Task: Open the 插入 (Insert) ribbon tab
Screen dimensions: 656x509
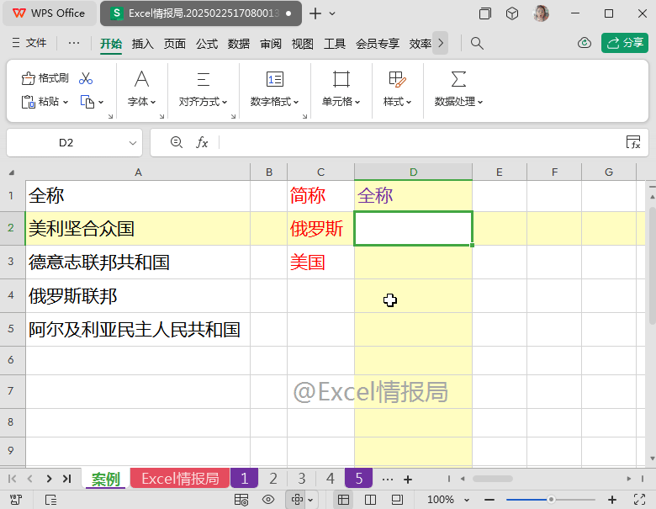Action: tap(143, 44)
